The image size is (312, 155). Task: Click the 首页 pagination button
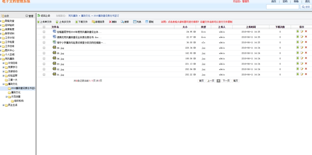point(201,81)
